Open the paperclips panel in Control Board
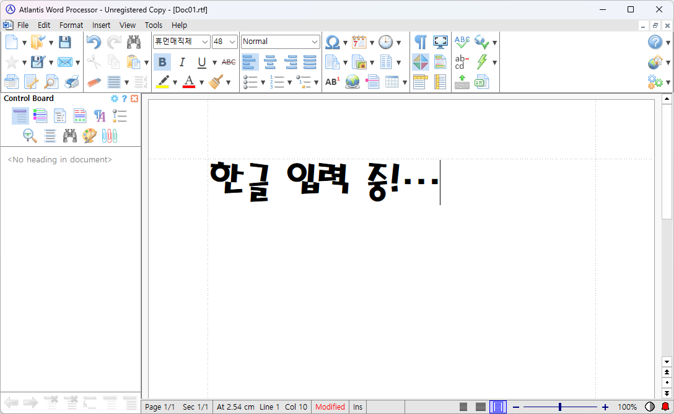674x414 pixels. [x=110, y=136]
